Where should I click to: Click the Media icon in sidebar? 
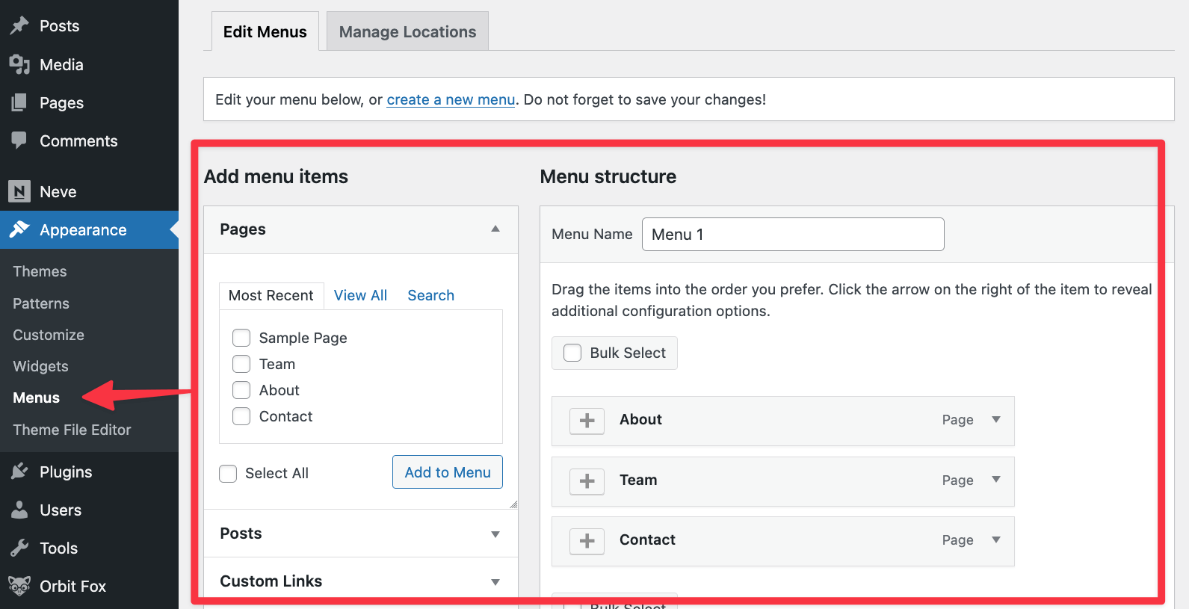tap(19, 65)
